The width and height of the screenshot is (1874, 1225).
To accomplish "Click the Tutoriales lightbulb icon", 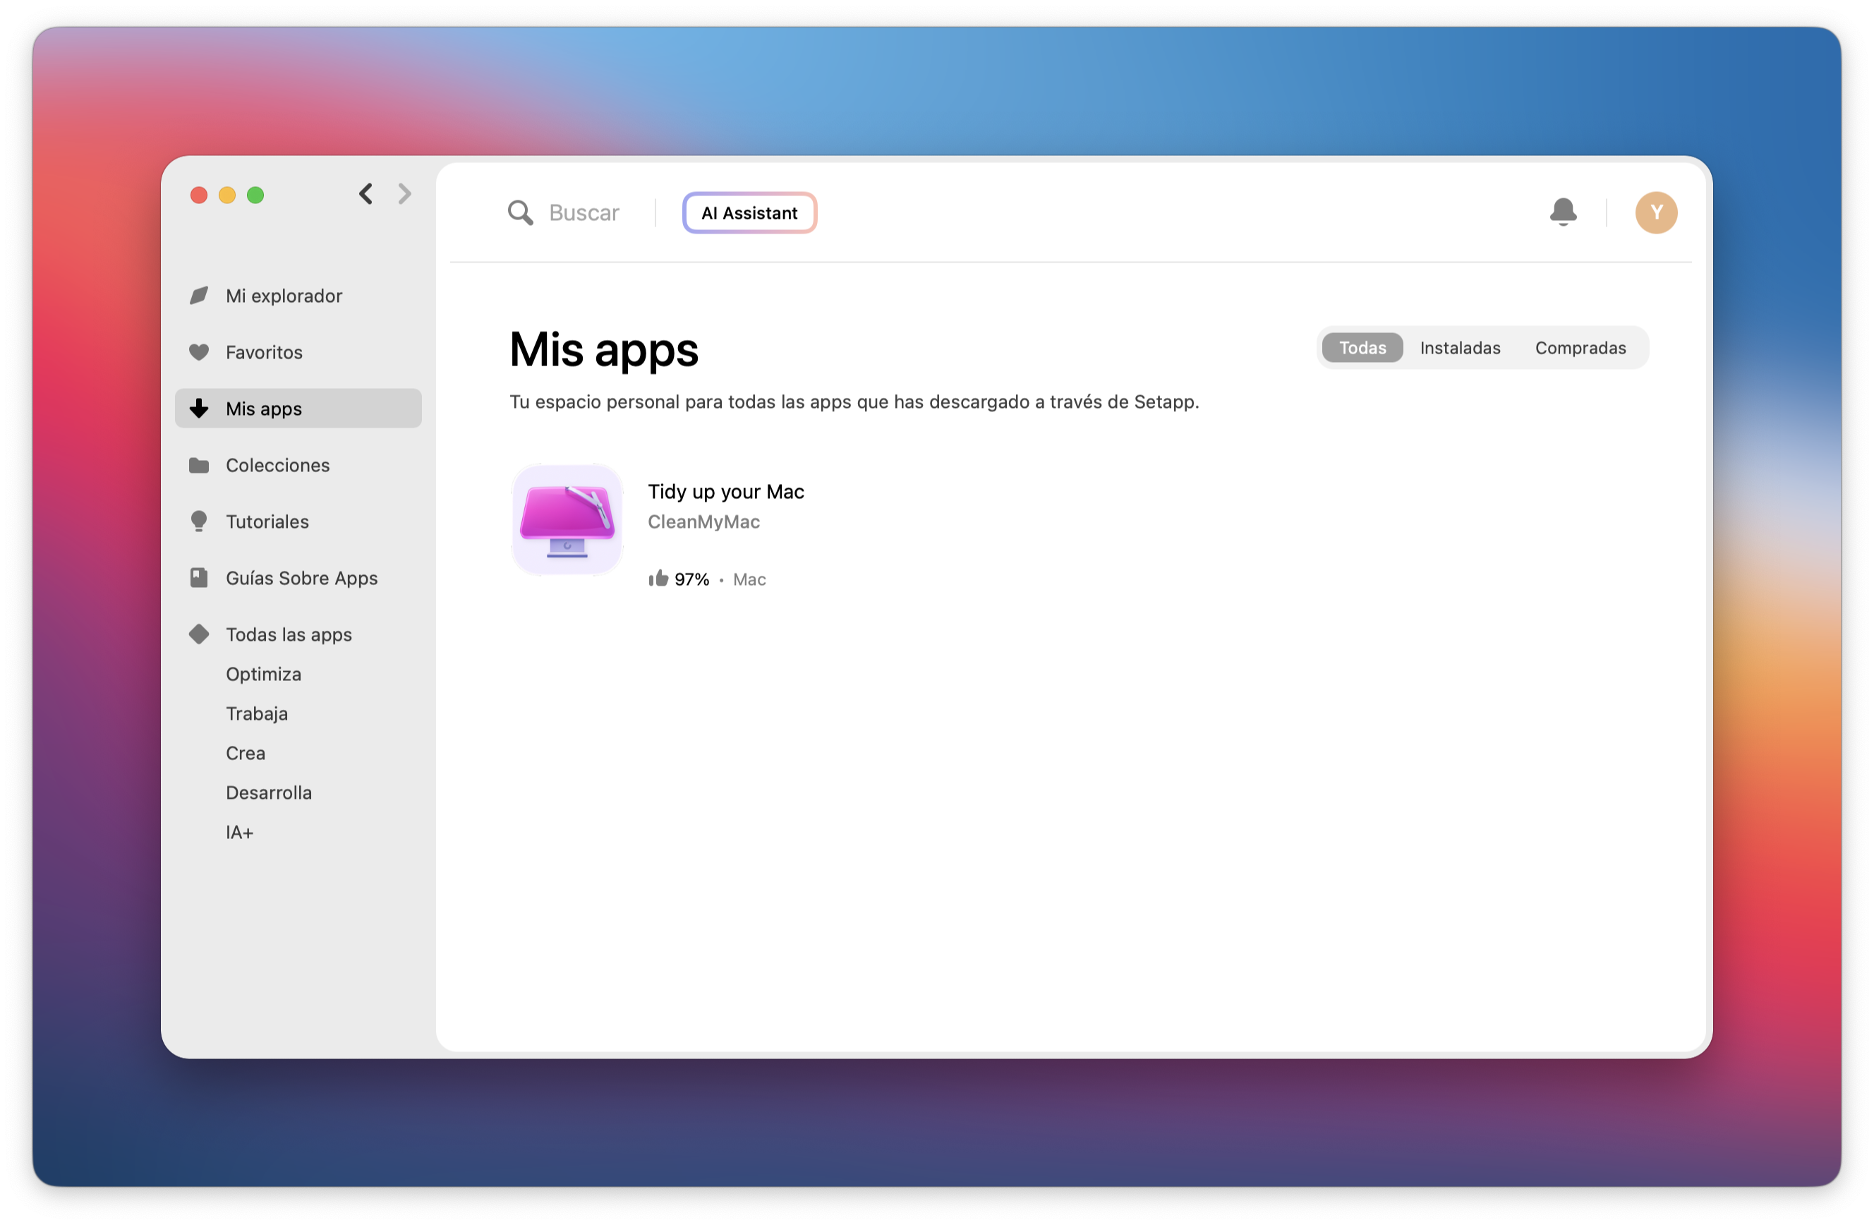I will [199, 521].
